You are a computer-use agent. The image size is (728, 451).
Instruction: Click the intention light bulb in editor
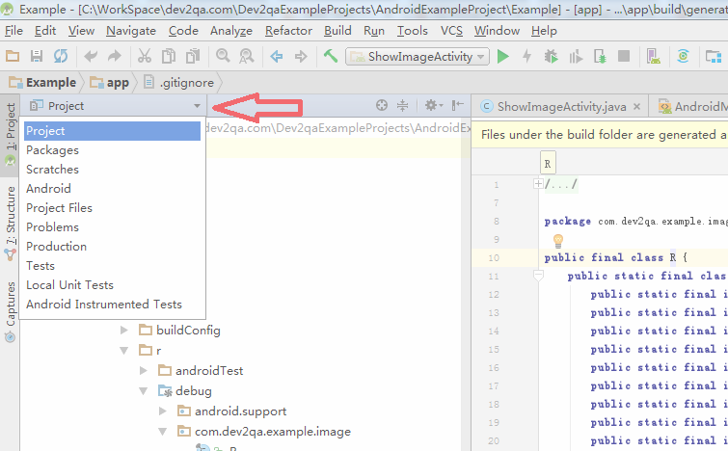coord(556,241)
